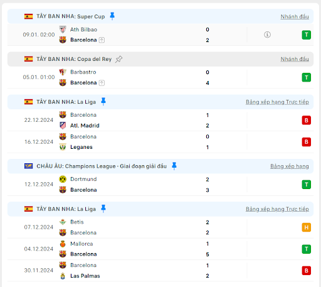321x287 pixels.
Task: Click the Atl. Madrid team crest
Action: click(63, 126)
